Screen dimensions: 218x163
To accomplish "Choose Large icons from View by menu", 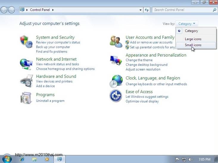I will (x=196, y=39).
